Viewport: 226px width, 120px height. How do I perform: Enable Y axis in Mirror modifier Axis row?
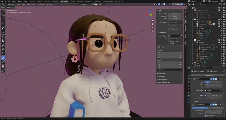[213, 82]
